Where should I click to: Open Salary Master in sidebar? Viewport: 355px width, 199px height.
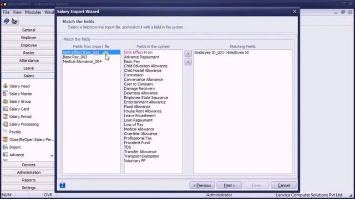21,93
